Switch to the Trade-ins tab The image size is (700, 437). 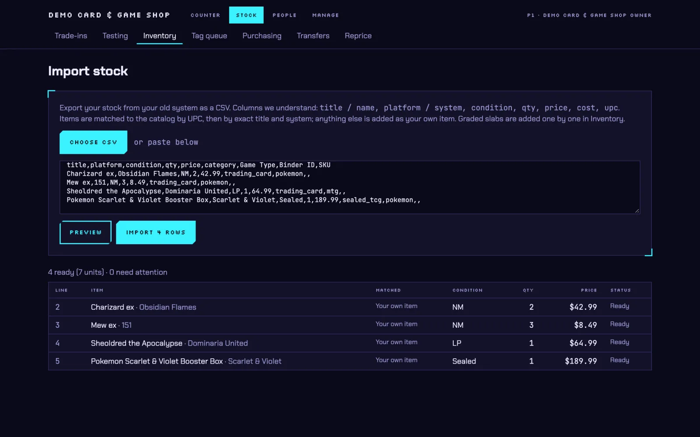(71, 36)
